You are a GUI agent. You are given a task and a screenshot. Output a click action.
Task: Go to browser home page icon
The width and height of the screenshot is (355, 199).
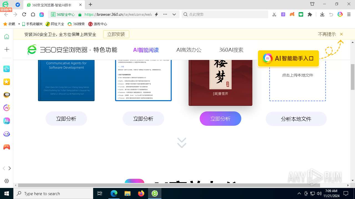33,14
